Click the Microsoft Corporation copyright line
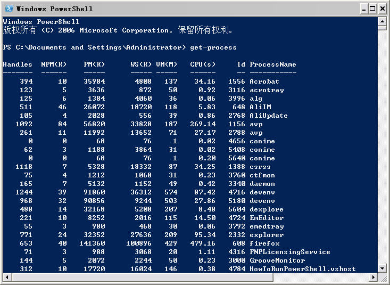 118,30
